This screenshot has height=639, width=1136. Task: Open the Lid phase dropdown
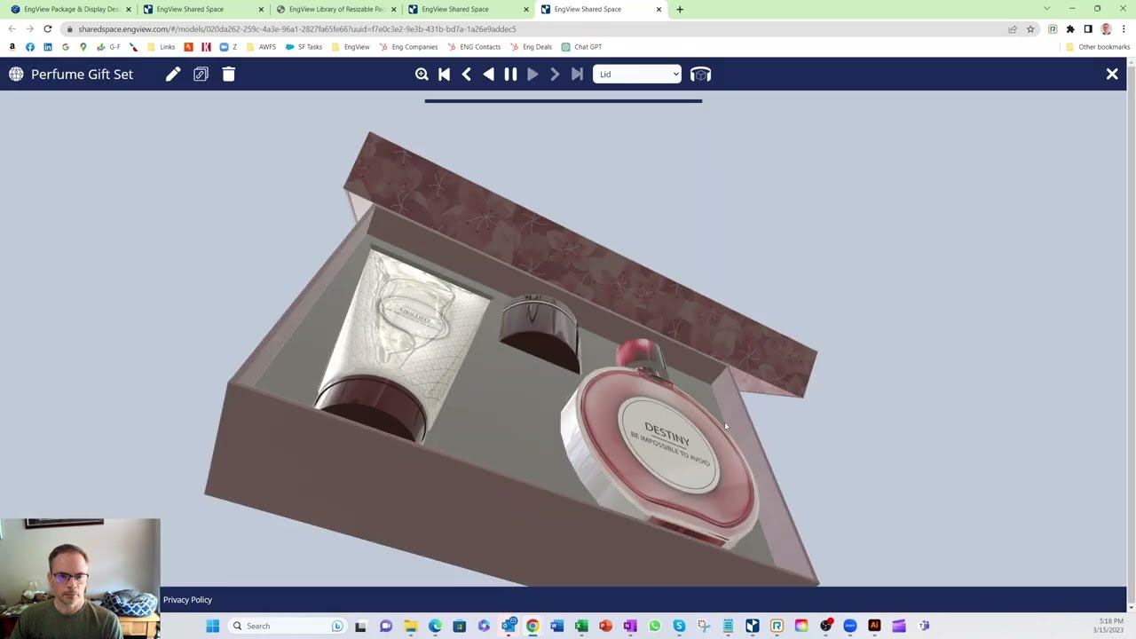[637, 75]
